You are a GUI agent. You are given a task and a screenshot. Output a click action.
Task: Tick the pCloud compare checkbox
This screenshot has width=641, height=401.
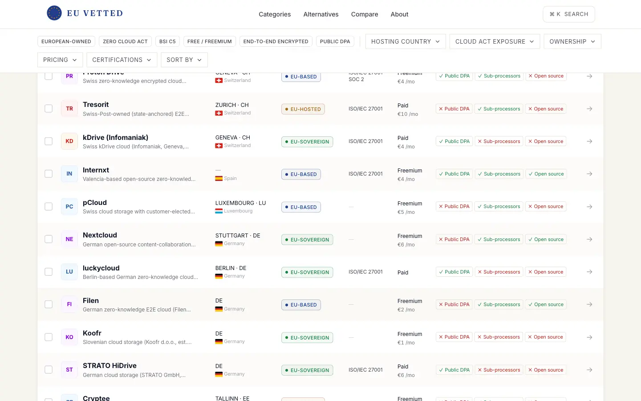coord(49,207)
